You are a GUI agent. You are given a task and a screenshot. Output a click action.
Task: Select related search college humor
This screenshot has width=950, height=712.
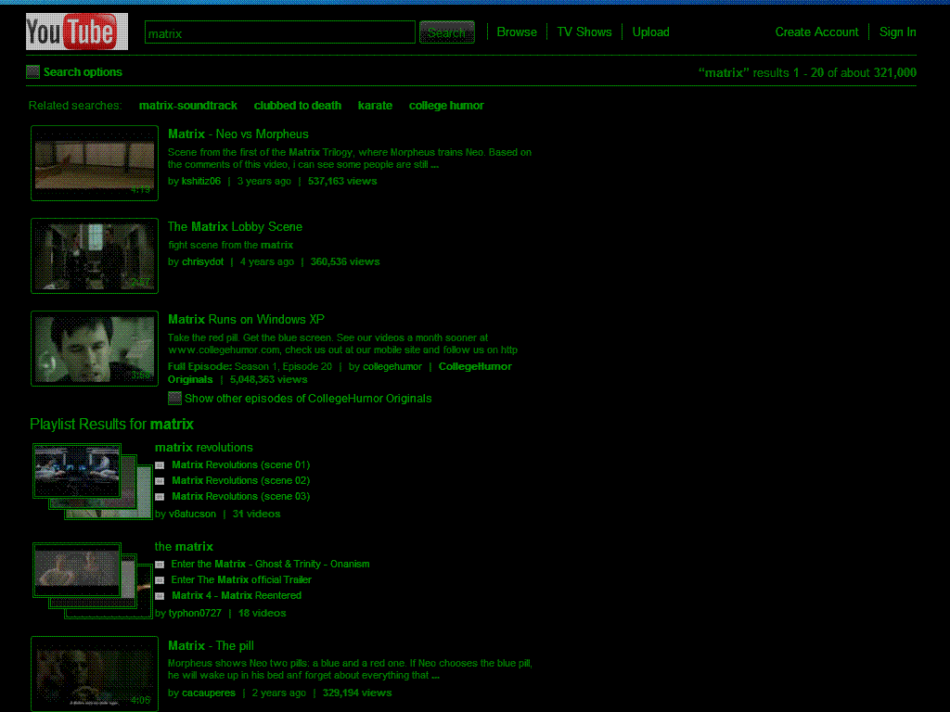[x=446, y=106]
